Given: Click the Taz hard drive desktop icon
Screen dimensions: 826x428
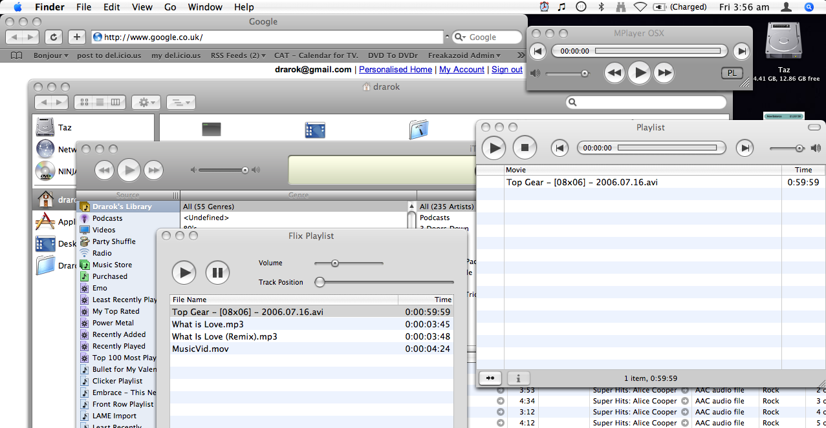Looking at the screenshot, I should pyautogui.click(x=783, y=39).
